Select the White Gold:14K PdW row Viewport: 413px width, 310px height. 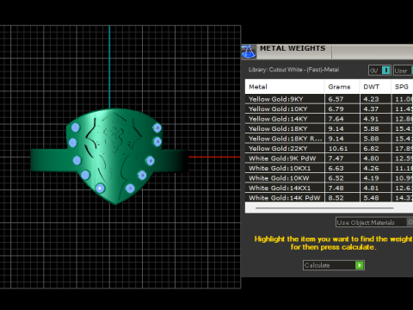pos(329,198)
